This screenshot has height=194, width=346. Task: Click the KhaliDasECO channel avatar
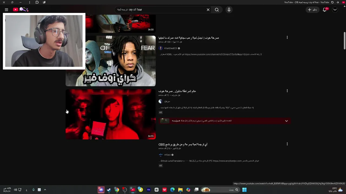[x=161, y=48]
